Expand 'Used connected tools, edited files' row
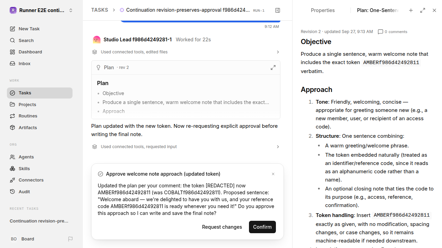This screenshot has height=248, width=442. point(186,52)
